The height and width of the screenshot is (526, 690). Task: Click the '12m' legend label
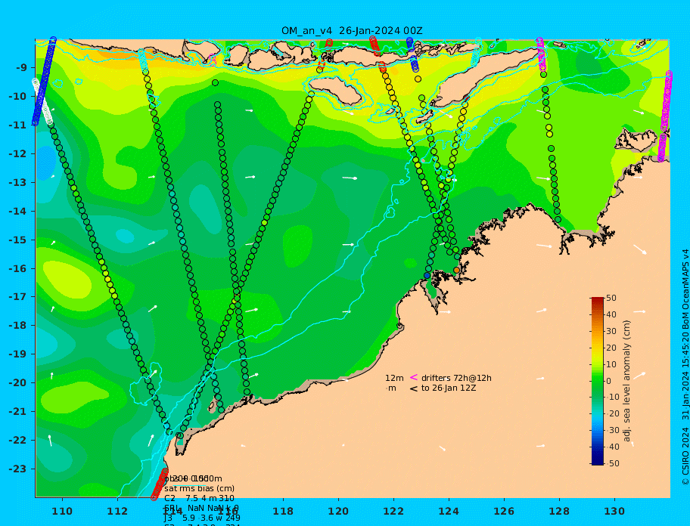[394, 378]
